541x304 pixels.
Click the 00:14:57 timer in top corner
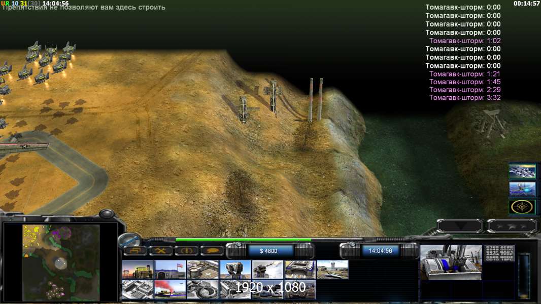(526, 4)
